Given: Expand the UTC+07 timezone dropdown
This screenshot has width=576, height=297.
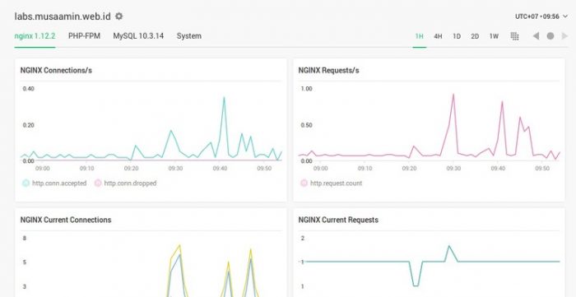Looking at the screenshot, I should pyautogui.click(x=541, y=16).
